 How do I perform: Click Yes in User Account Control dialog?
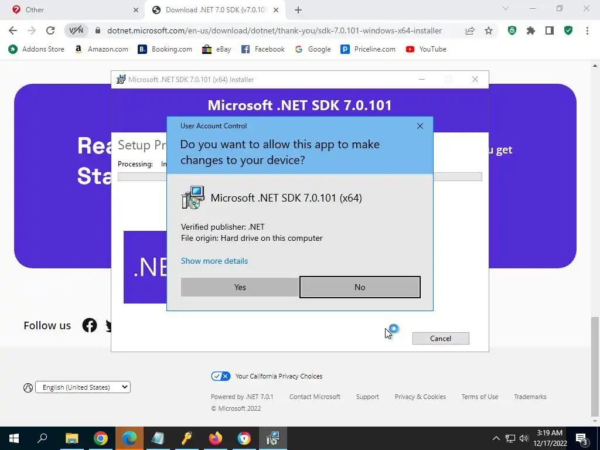[x=240, y=287]
